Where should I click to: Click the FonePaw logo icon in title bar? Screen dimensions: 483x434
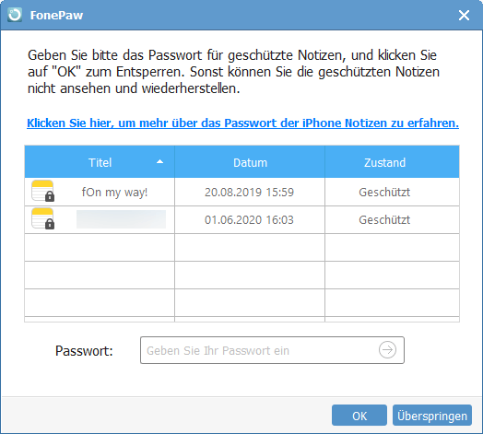pyautogui.click(x=15, y=15)
